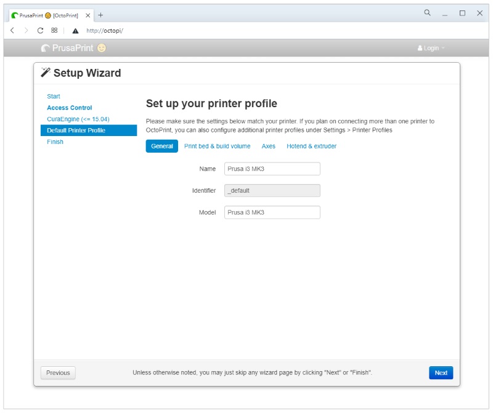Open CuraEngine (<= 15.04) step
493x413 pixels.
78,119
